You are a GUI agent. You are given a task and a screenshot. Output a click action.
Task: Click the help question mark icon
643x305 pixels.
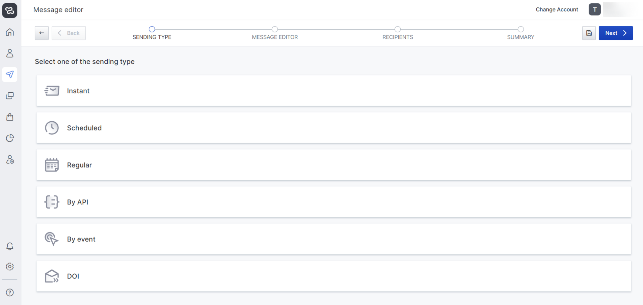click(10, 293)
